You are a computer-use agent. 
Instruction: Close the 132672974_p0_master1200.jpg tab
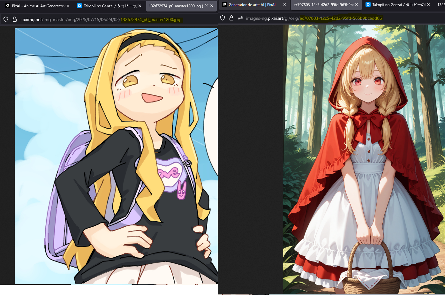pyautogui.click(x=212, y=6)
